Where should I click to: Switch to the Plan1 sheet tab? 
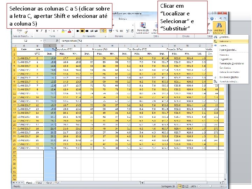[x=29, y=183]
